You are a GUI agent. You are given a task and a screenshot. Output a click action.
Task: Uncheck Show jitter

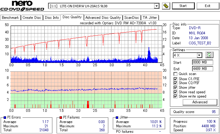point(175,88)
